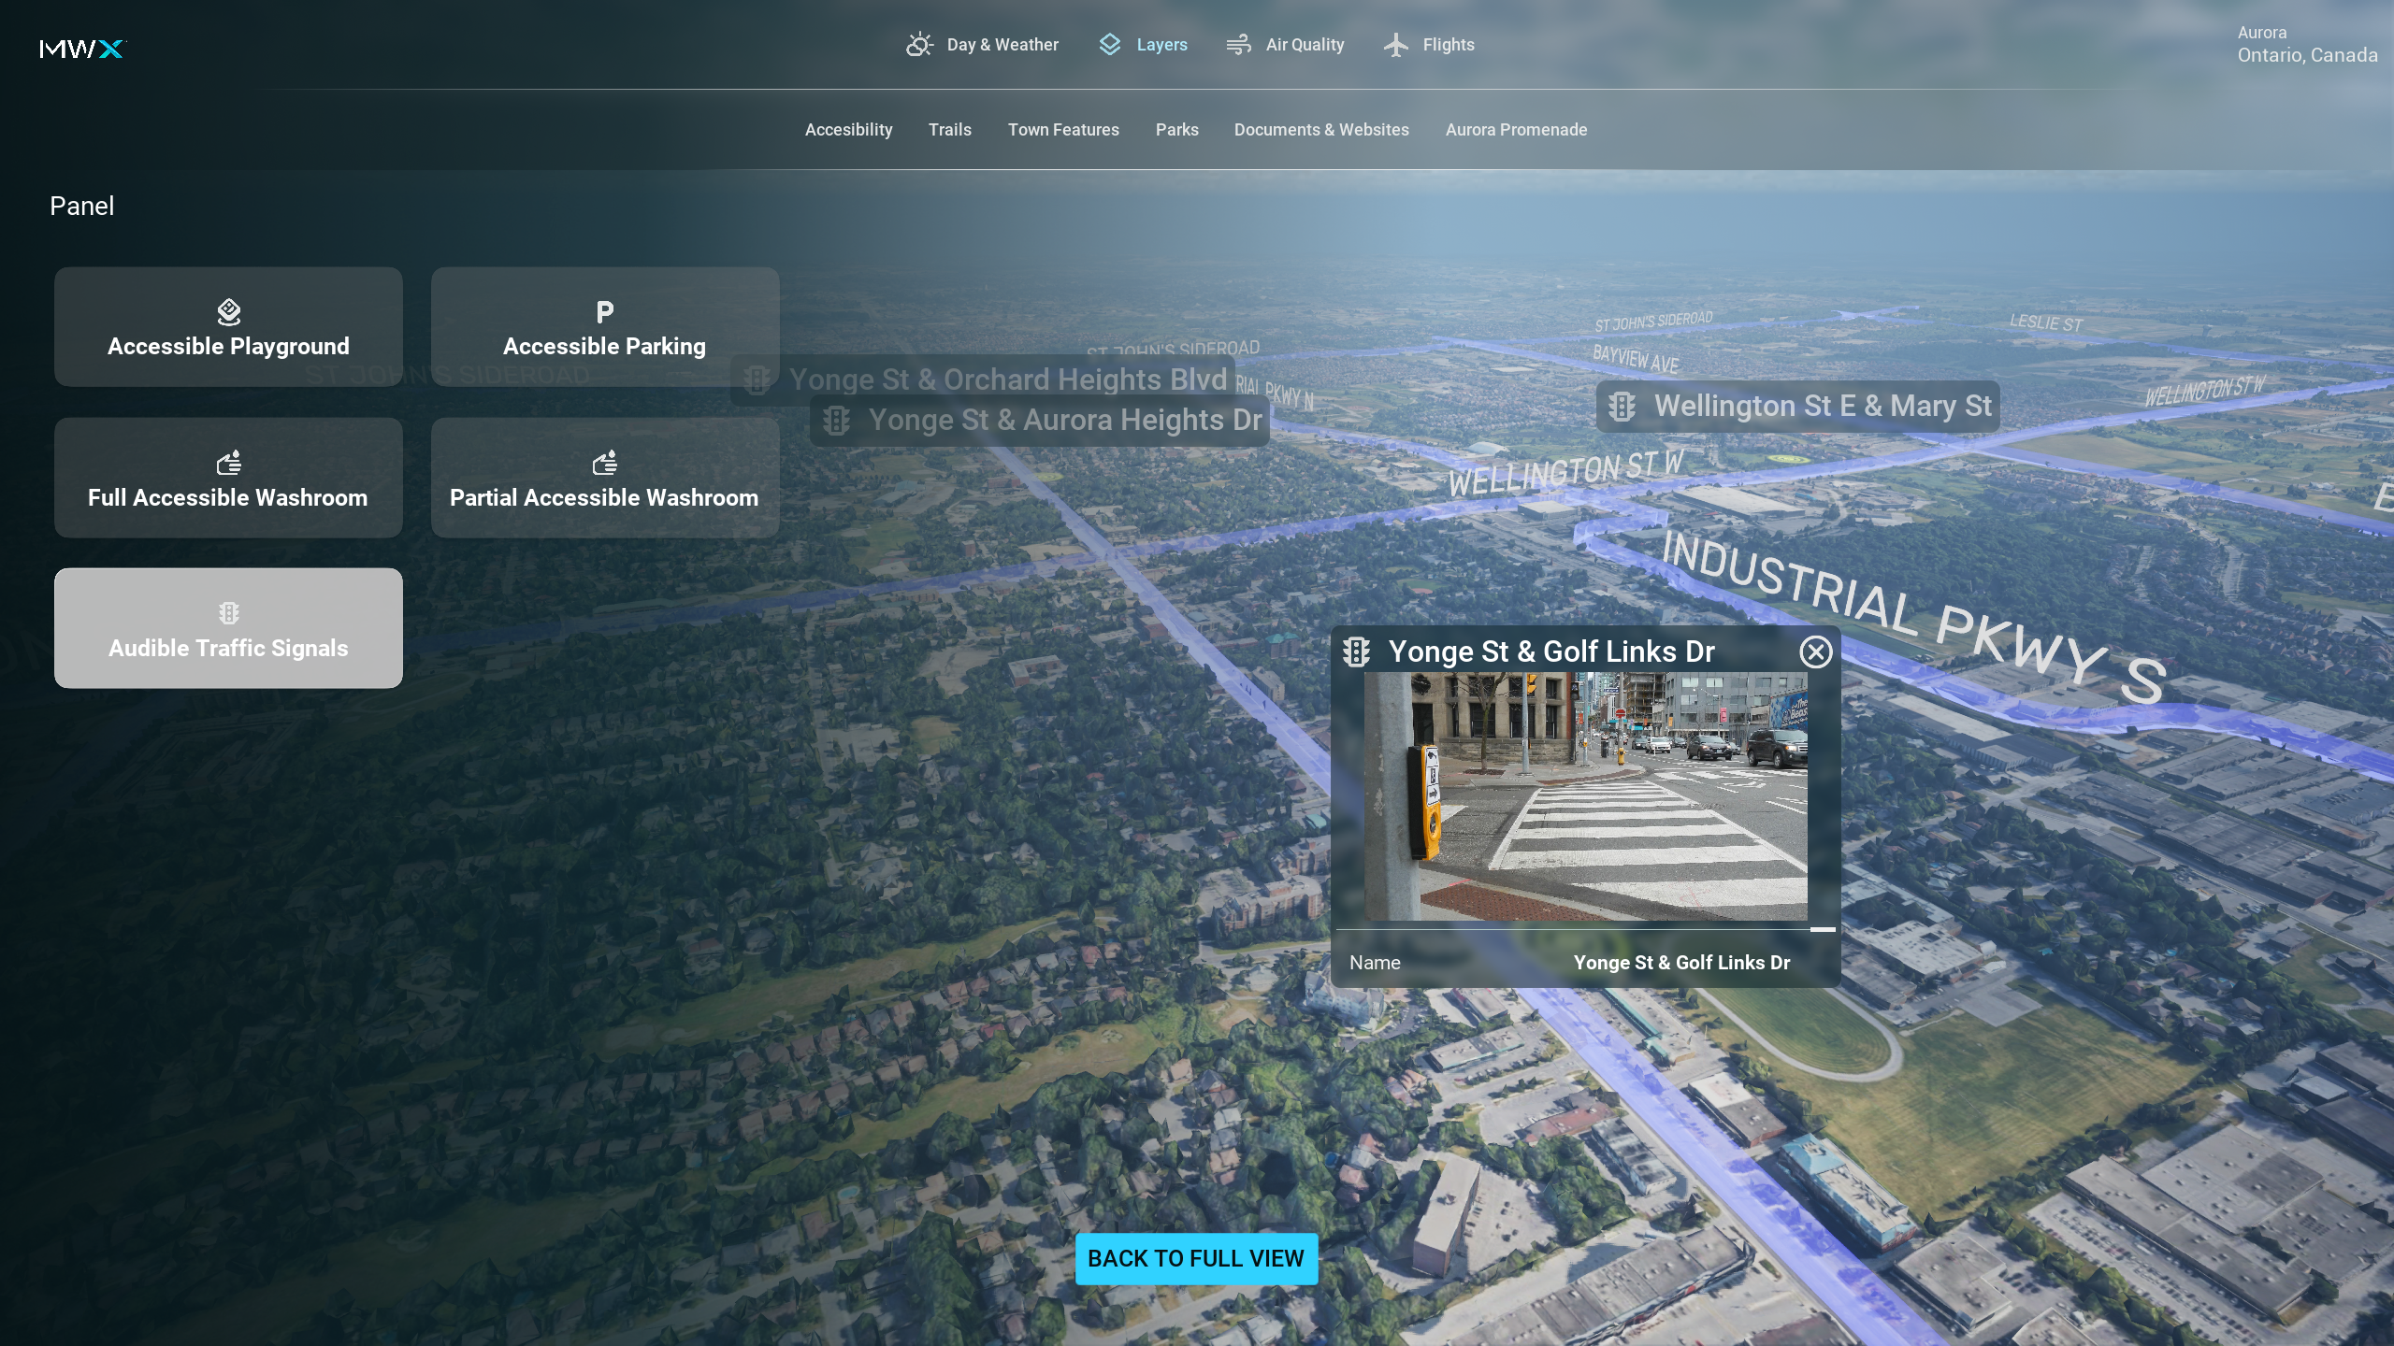Click the crosswalk photo thumbnail
The image size is (2394, 1346).
pos(1585,796)
